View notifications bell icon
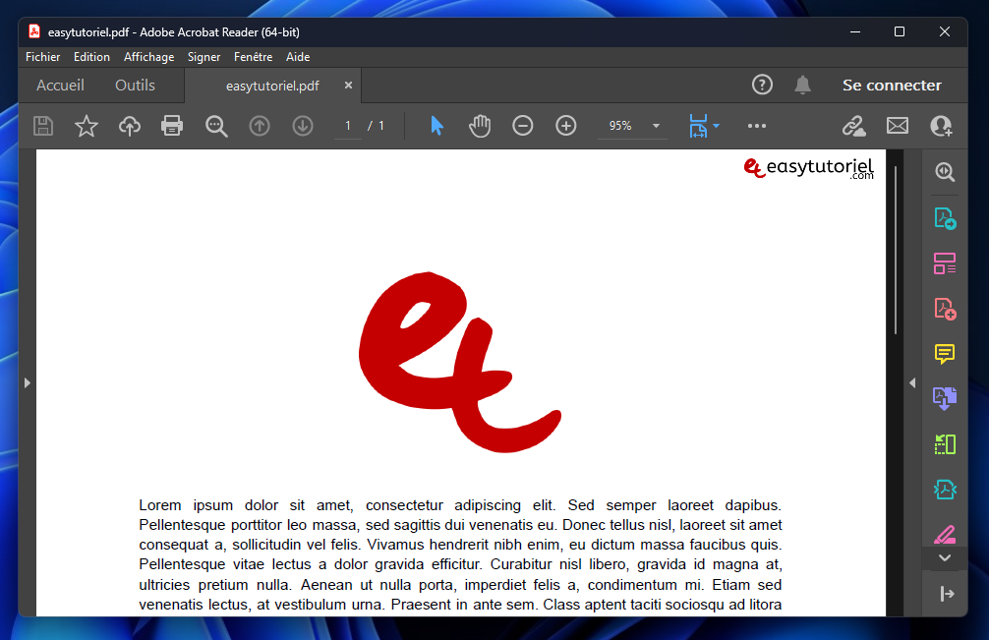 point(802,85)
